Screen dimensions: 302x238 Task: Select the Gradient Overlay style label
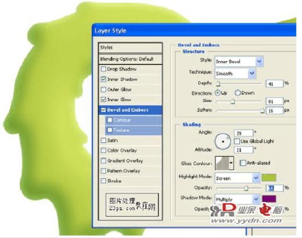pyautogui.click(x=125, y=161)
